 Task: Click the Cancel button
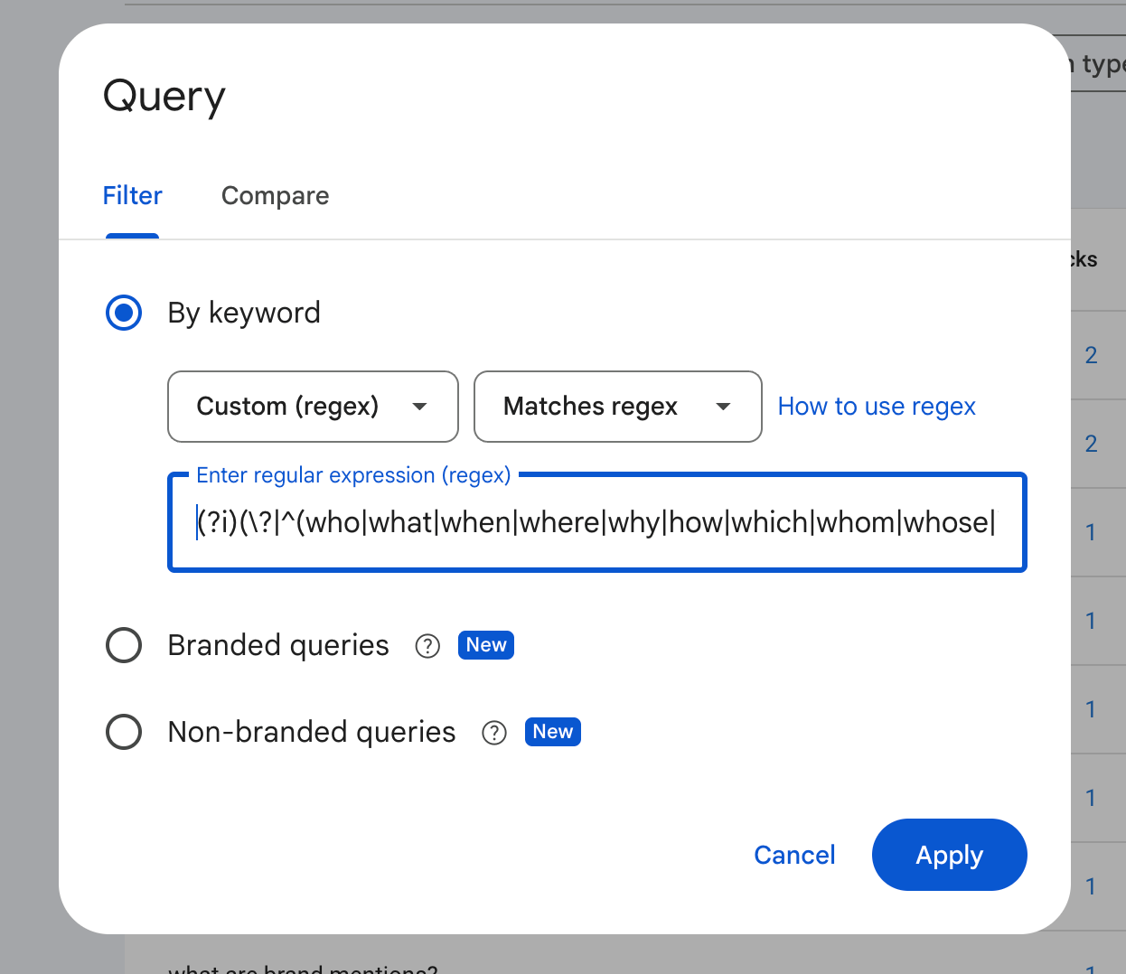coord(794,855)
